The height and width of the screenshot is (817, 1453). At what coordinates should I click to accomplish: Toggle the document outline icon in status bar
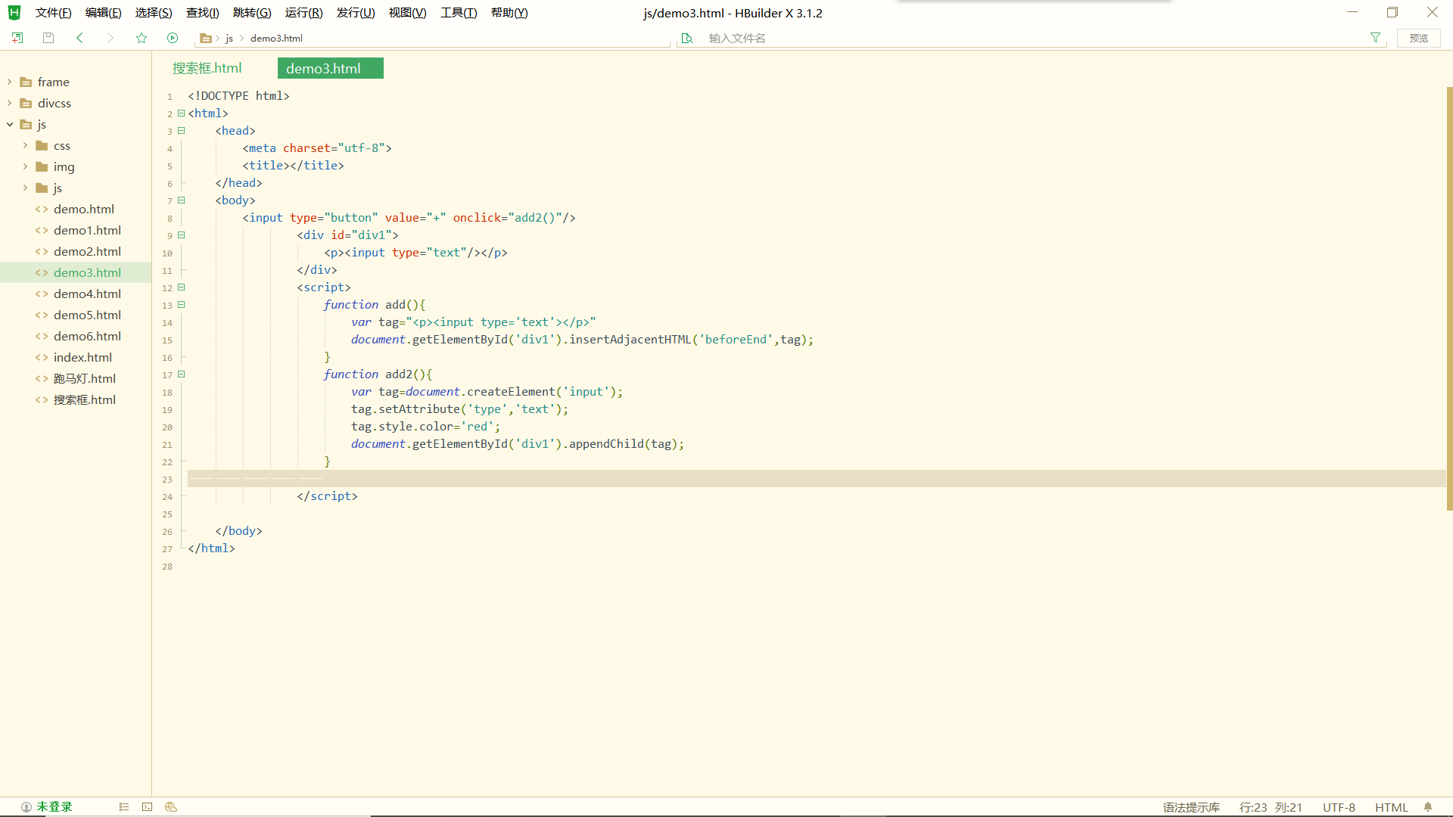point(124,807)
